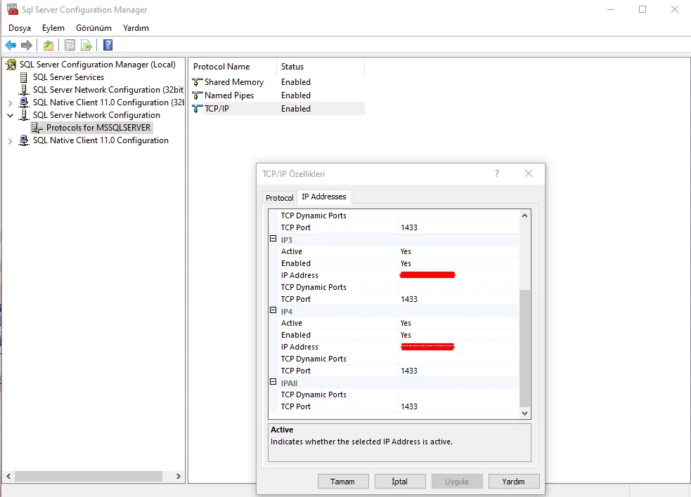
Task: Click the Status column header
Action: [x=321, y=67]
